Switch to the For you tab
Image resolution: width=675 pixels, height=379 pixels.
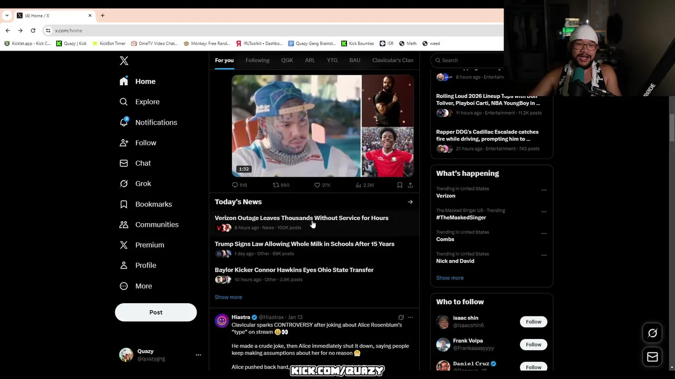pos(224,60)
